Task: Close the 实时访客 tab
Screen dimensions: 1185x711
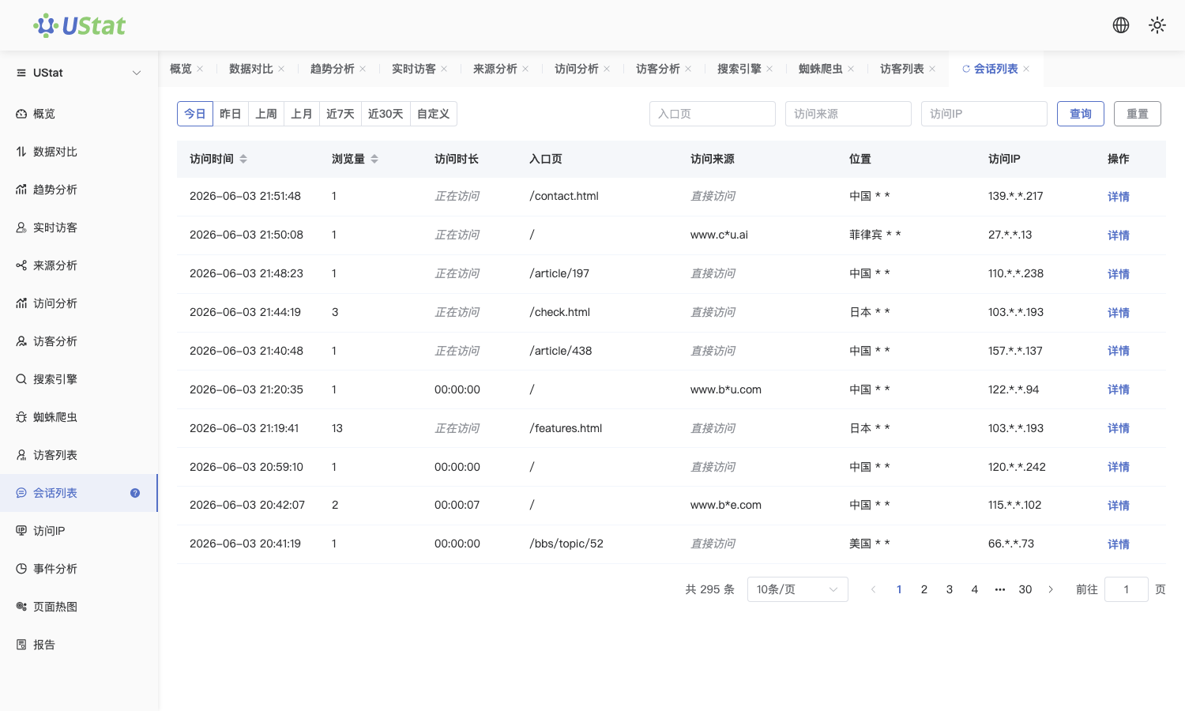Action: pyautogui.click(x=444, y=69)
